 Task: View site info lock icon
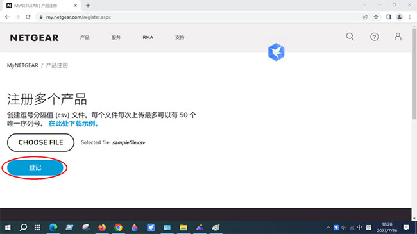tap(40, 17)
